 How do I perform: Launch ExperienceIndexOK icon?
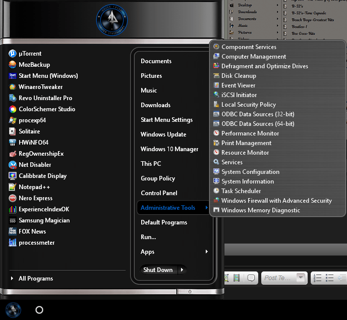click(x=13, y=209)
